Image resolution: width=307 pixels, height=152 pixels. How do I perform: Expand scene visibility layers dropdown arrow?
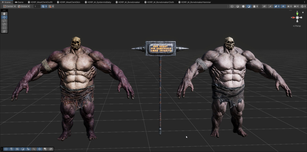(x=291, y=6)
